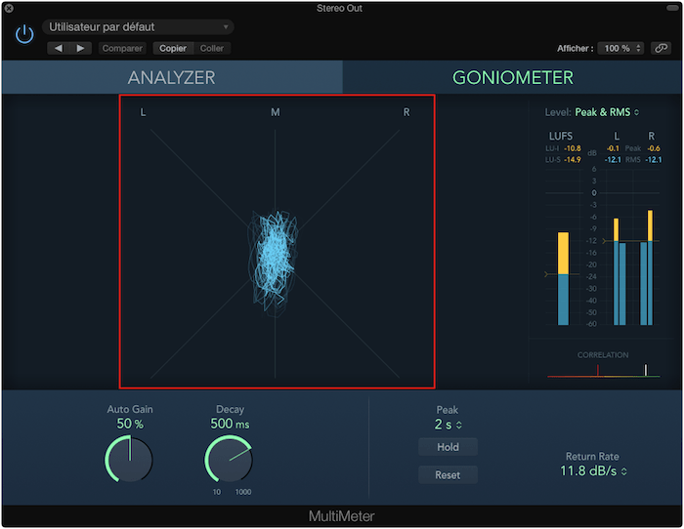Toggle the plug-in power button

(x=24, y=35)
